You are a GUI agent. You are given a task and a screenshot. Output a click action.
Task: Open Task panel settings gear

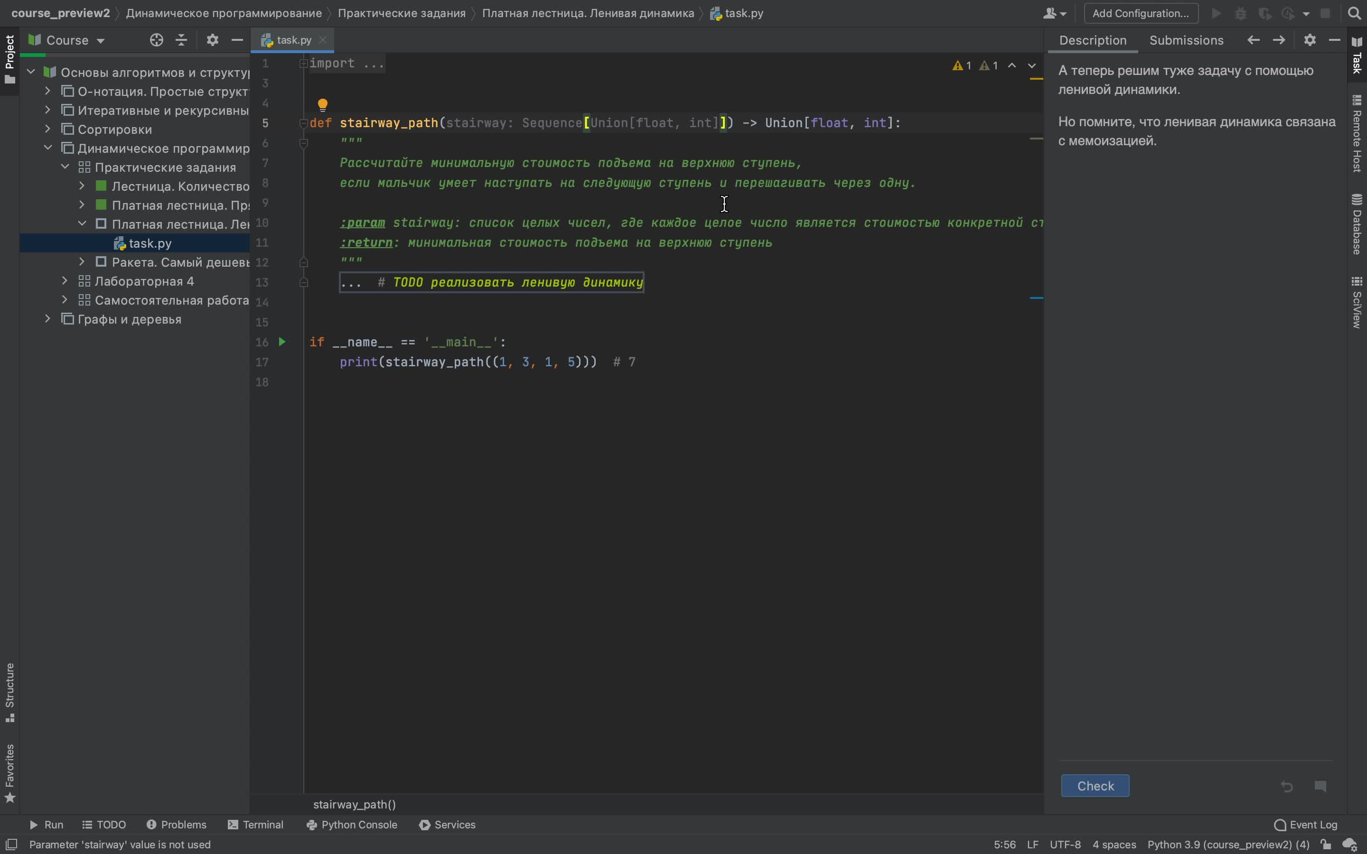pos(1310,40)
